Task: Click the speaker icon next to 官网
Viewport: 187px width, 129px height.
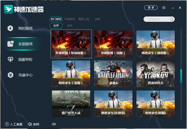Action: pos(30,124)
